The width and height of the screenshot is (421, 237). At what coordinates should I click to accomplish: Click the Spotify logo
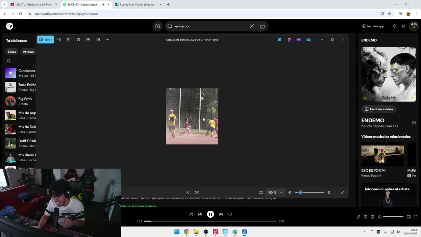(10, 26)
